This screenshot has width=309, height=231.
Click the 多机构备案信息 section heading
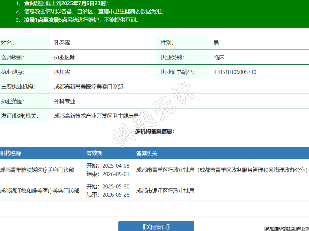coord(154,131)
